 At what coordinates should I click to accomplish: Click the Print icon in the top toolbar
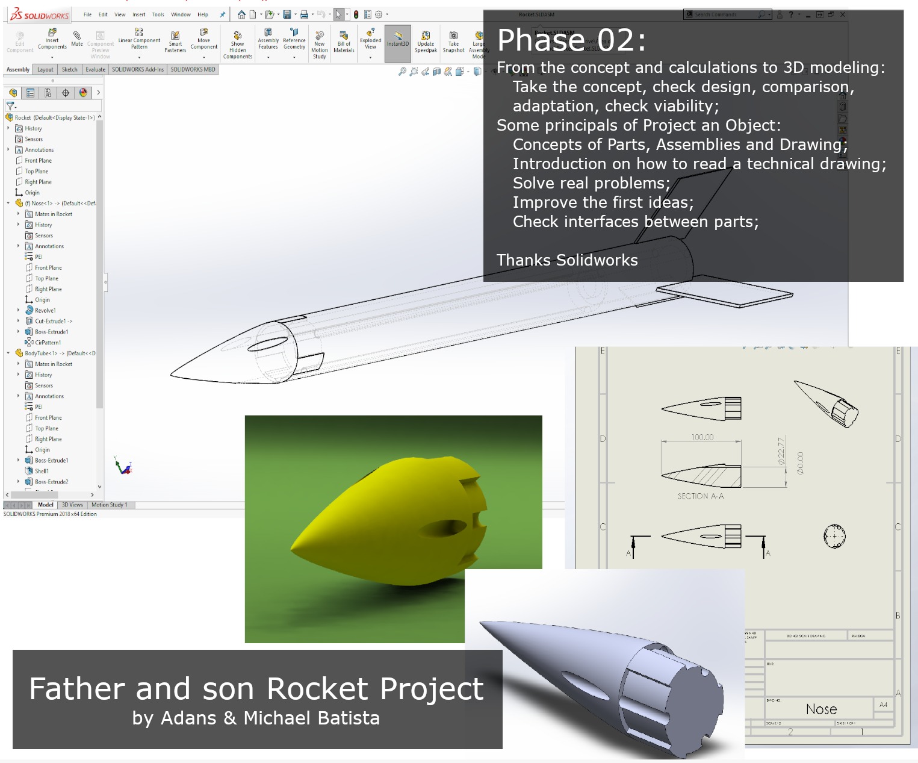coord(304,14)
